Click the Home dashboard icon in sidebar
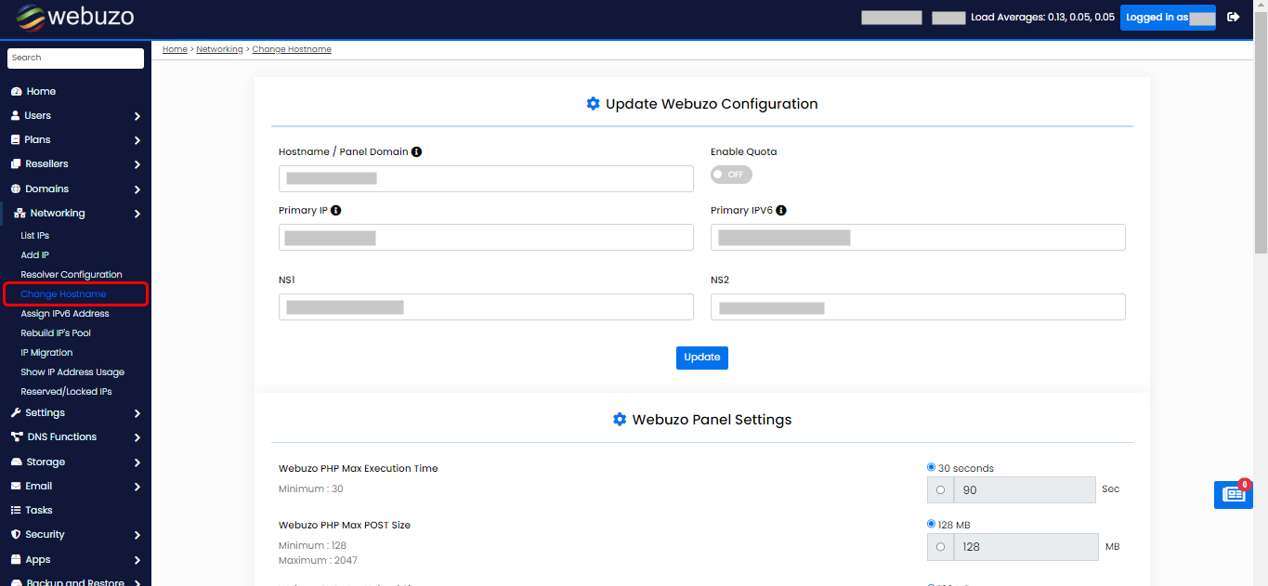 [x=16, y=92]
